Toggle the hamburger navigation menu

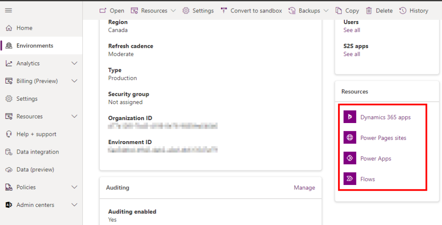[9, 10]
